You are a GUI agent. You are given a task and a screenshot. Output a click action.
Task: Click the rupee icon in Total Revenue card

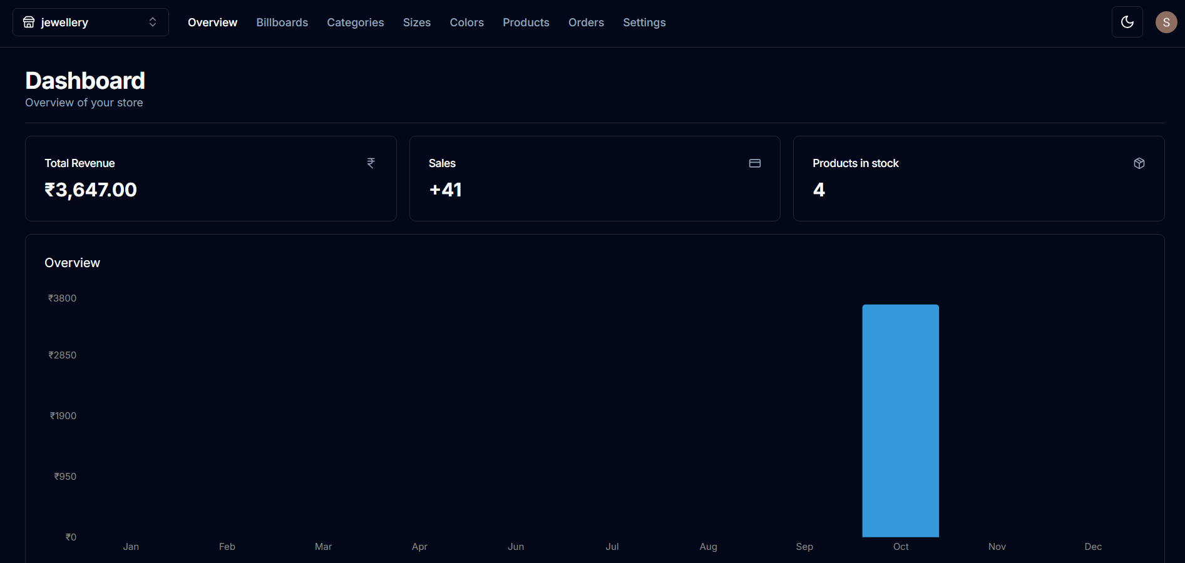pyautogui.click(x=371, y=163)
